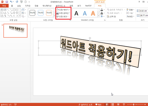Switch to the 보기 (View) tab
The image size is (148, 106).
coord(79,6)
